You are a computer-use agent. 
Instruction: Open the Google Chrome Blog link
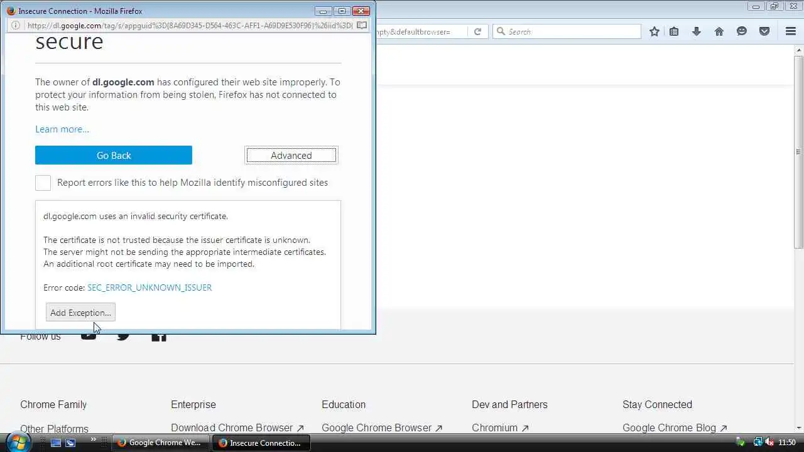[675, 428]
